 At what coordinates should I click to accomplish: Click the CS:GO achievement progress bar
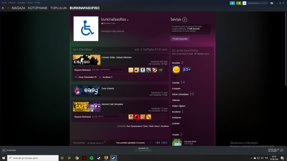[111, 70]
